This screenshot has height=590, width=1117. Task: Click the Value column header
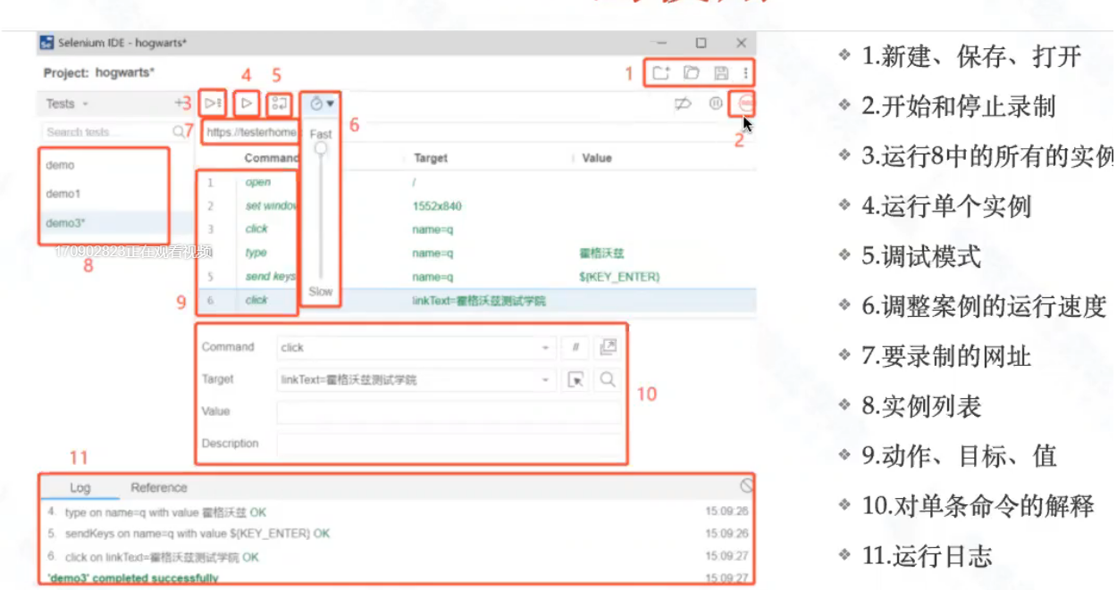pos(597,158)
